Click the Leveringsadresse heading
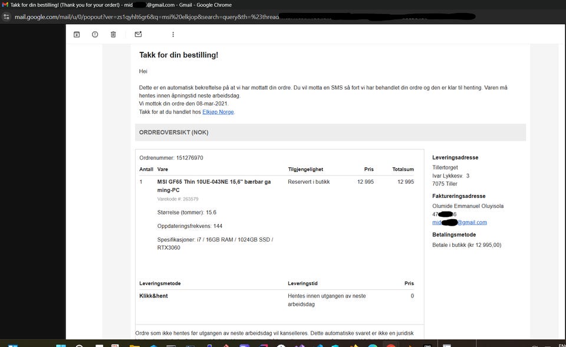Image resolution: width=566 pixels, height=347 pixels. click(x=455, y=158)
